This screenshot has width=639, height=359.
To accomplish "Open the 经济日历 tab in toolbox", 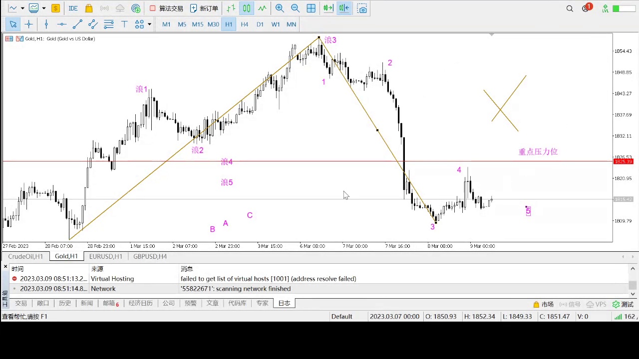I will pyautogui.click(x=140, y=303).
